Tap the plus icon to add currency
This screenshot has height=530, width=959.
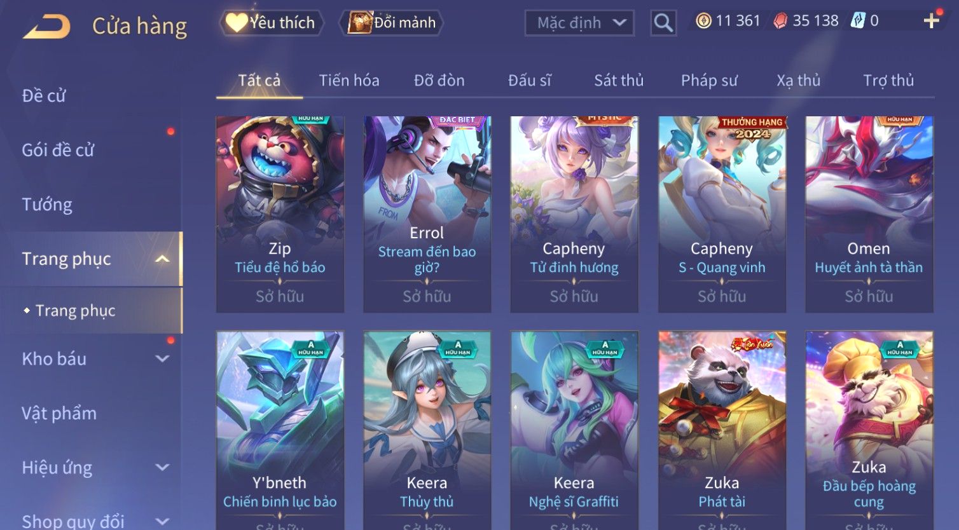click(932, 21)
